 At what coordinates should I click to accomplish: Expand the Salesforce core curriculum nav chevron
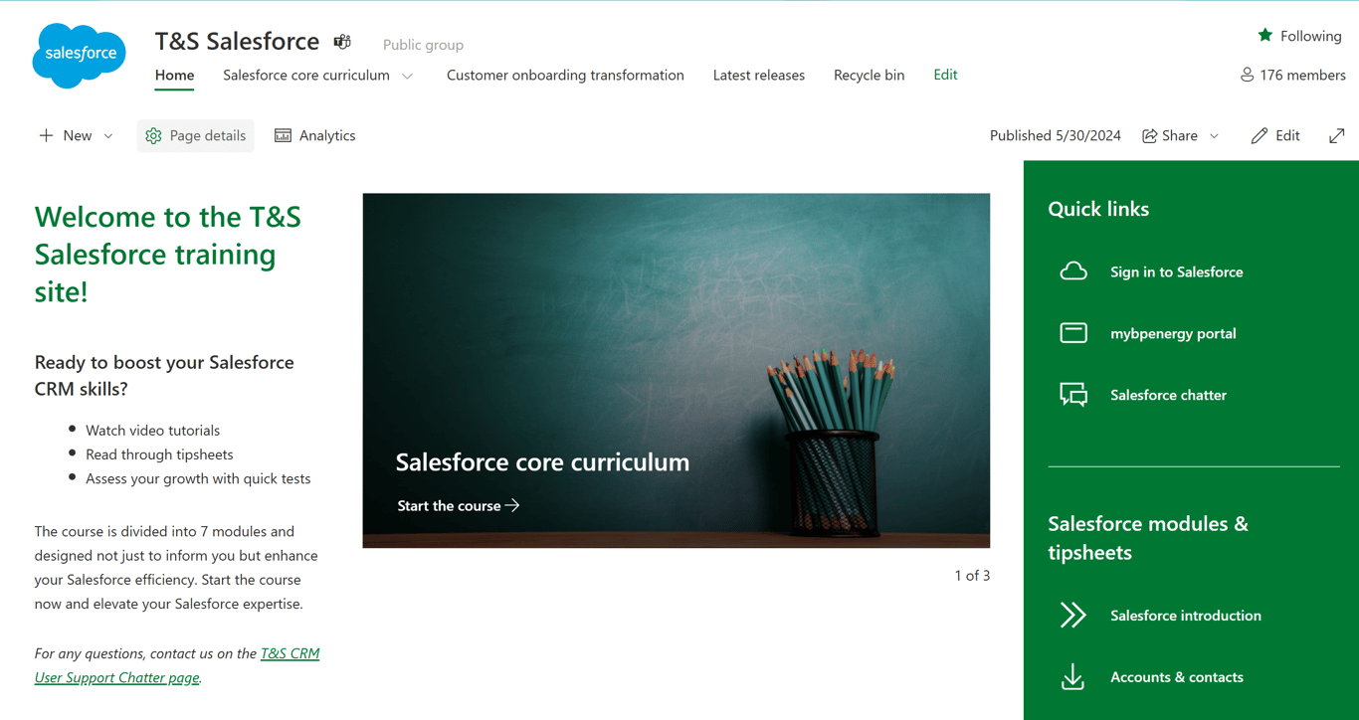point(407,76)
